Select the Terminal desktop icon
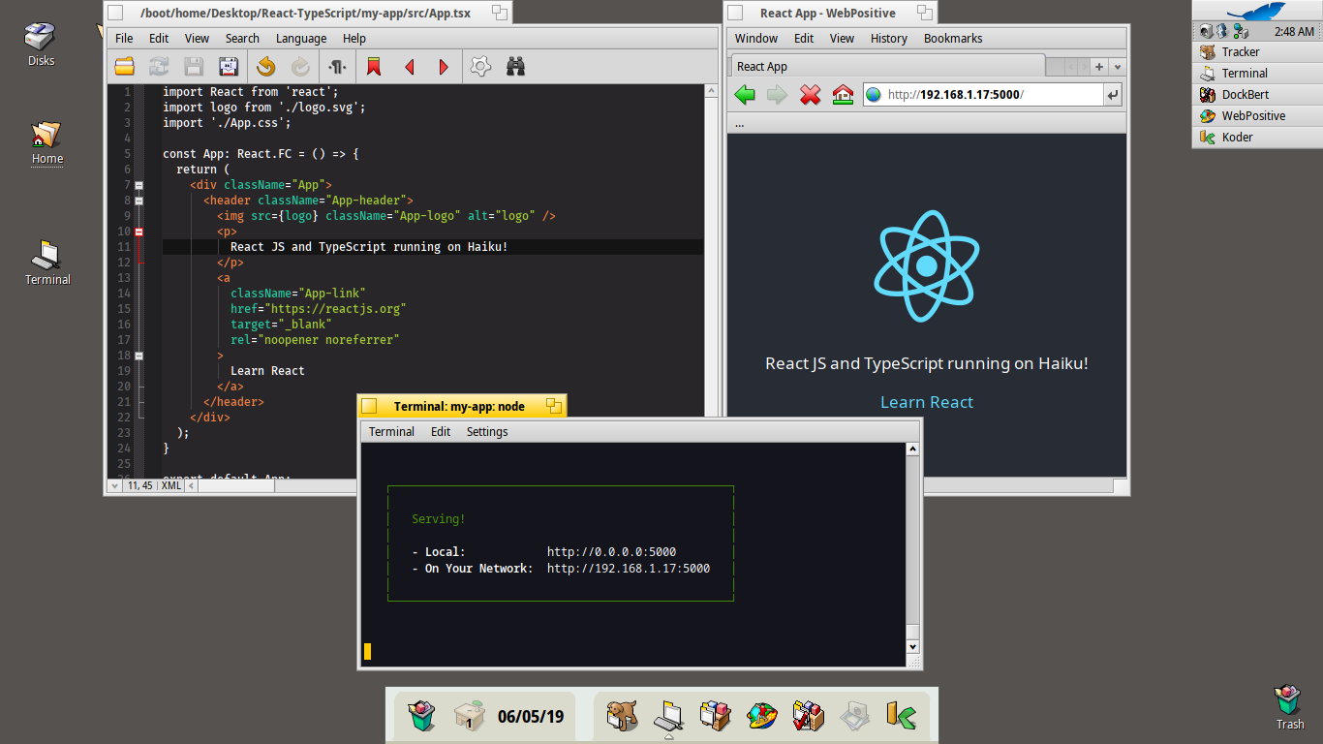1323x744 pixels. [46, 263]
